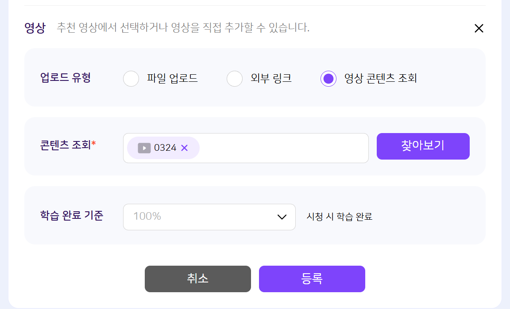
Task: Click the 외부 링크 text label
Action: (271, 79)
